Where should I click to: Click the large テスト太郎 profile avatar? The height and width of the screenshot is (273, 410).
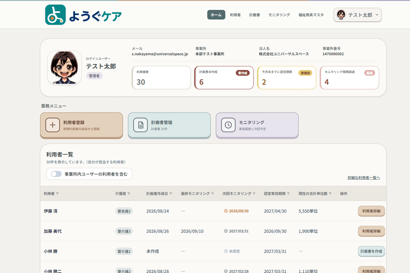[x=64, y=67]
